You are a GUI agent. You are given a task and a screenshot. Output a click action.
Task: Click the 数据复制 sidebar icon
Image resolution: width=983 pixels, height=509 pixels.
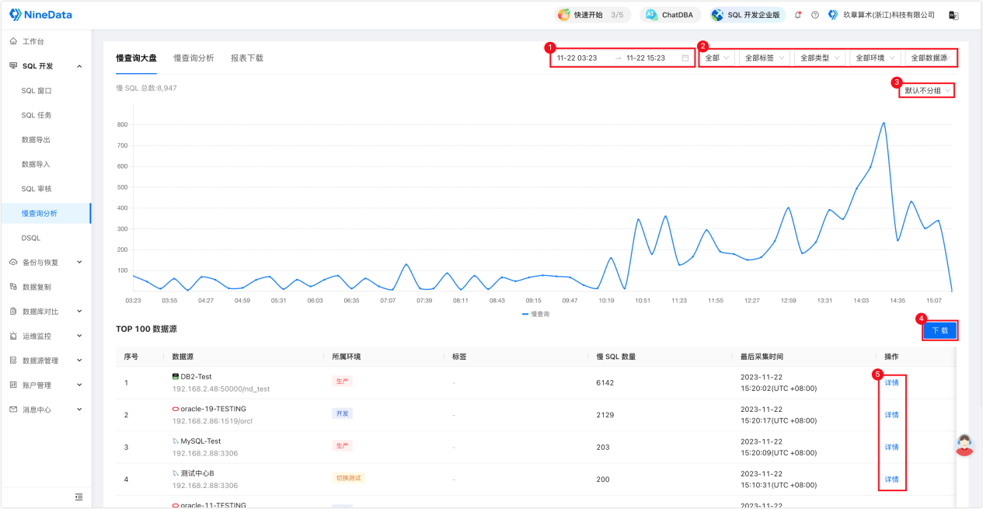tap(13, 287)
